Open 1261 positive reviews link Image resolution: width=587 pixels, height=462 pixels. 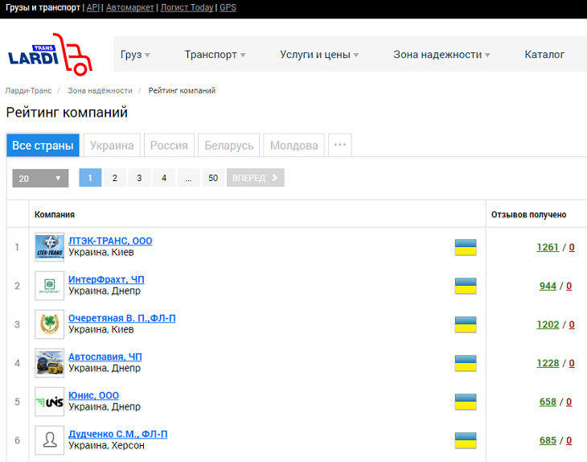(548, 247)
